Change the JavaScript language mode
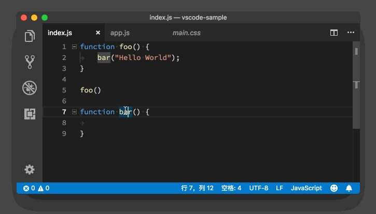Viewport: 376px width, 214px height. tap(306, 188)
